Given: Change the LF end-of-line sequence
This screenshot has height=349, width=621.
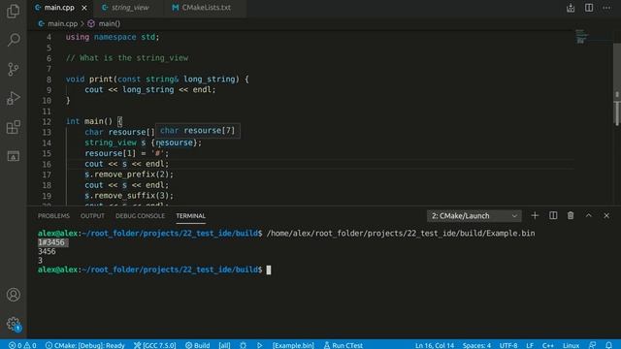Looking at the screenshot, I should click(x=530, y=345).
